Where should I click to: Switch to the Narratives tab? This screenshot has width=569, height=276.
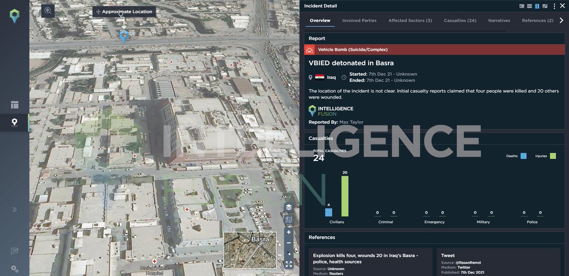(499, 20)
